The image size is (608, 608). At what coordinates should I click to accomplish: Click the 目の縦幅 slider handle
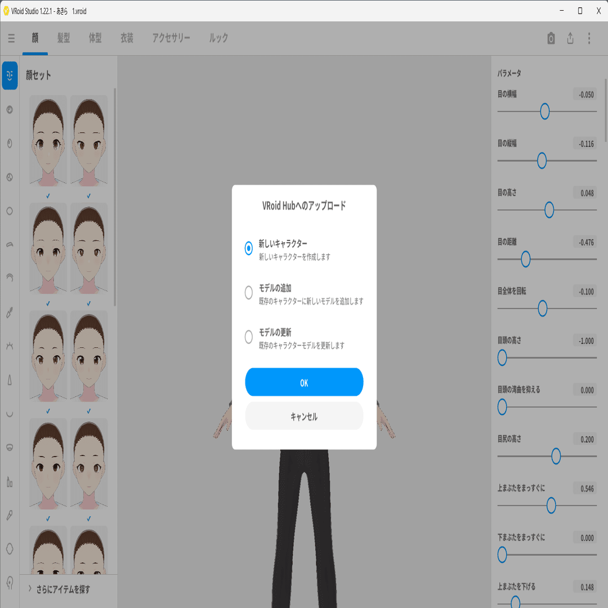(x=542, y=160)
